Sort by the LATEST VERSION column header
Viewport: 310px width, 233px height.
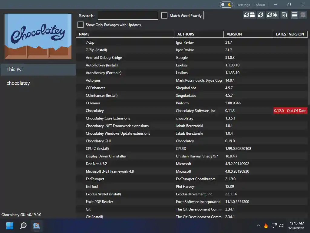point(290,34)
